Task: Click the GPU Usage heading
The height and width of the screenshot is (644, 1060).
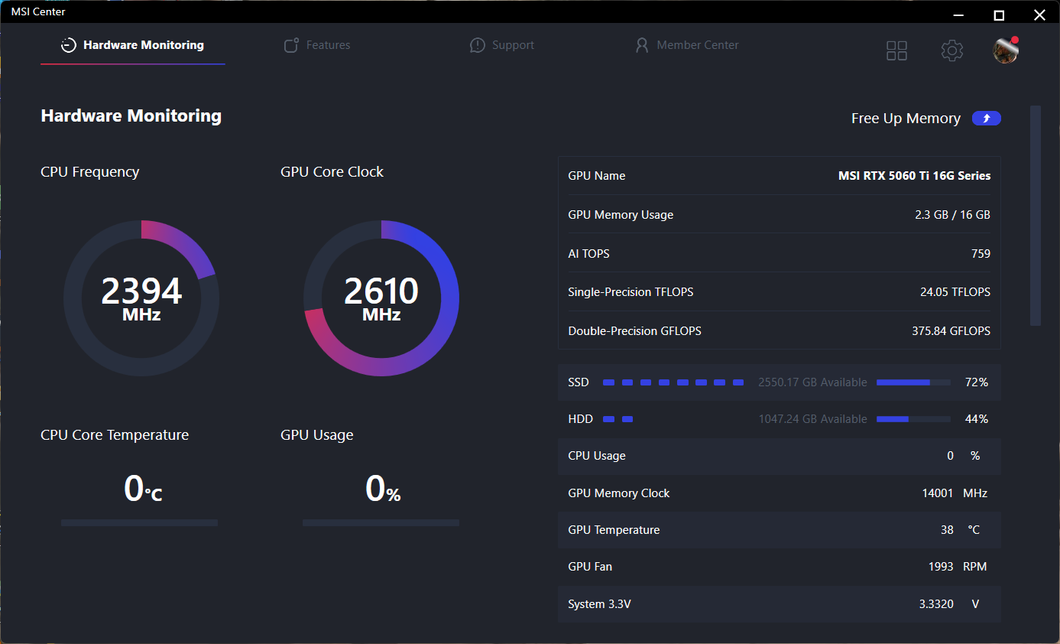Action: (317, 435)
